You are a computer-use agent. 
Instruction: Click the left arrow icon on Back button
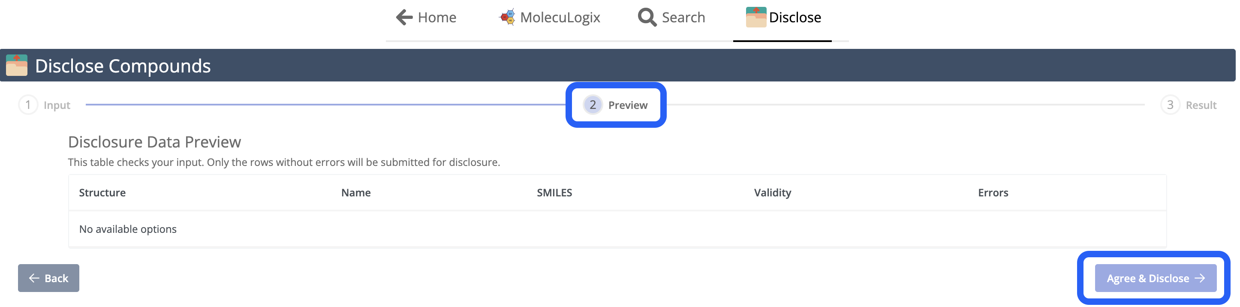pos(34,279)
